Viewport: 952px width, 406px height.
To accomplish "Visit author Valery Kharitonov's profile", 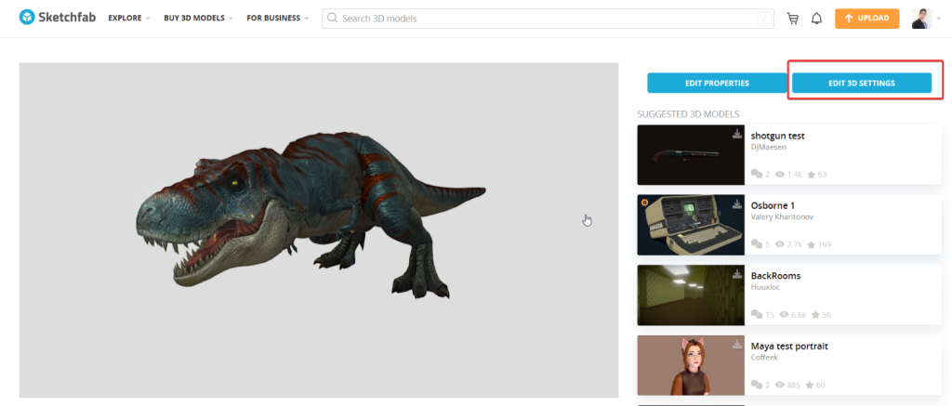I will coord(783,216).
